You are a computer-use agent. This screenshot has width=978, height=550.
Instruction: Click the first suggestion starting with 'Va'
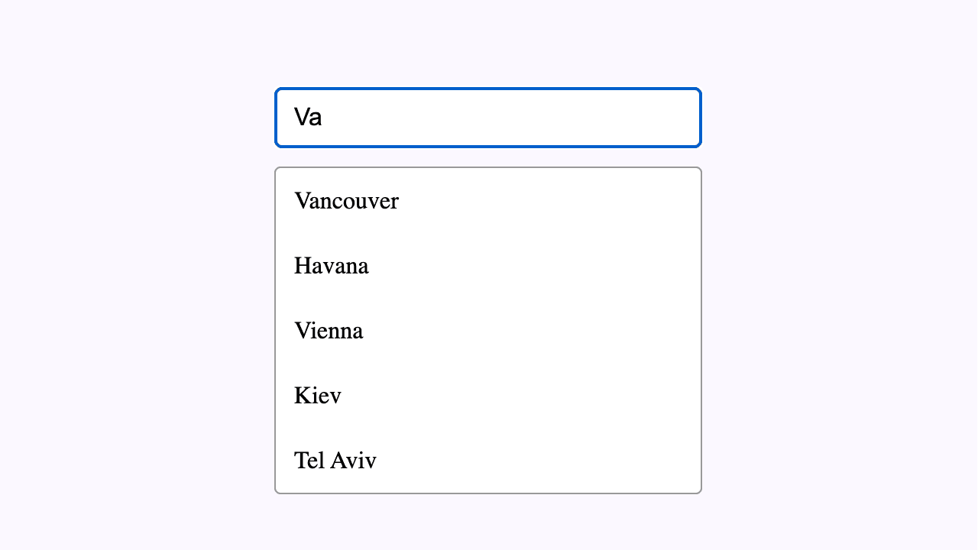(x=346, y=202)
